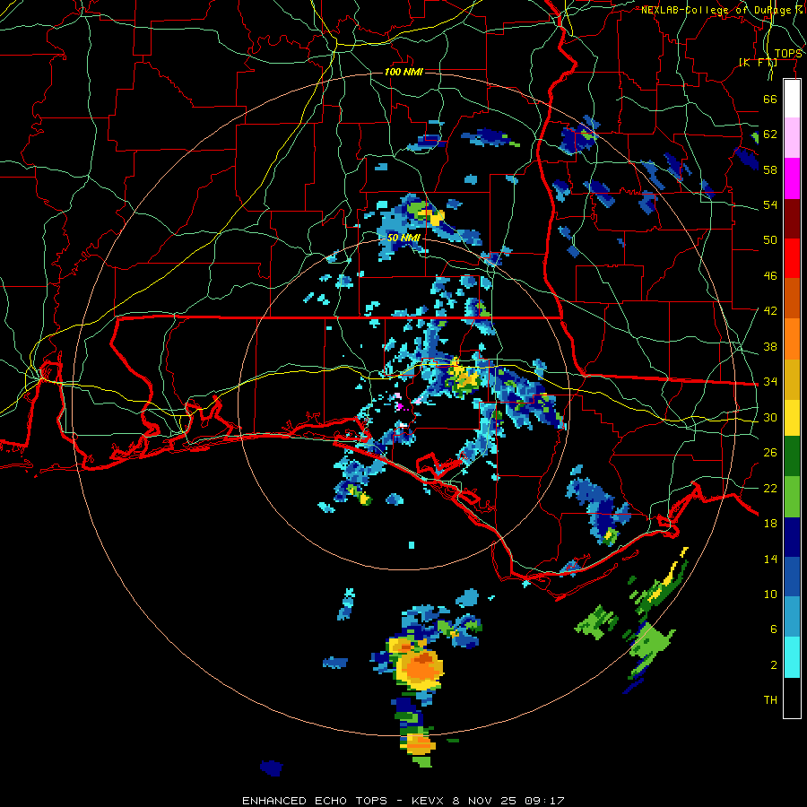Click the "14" scale label
The height and width of the screenshot is (807, 807).
point(770,559)
